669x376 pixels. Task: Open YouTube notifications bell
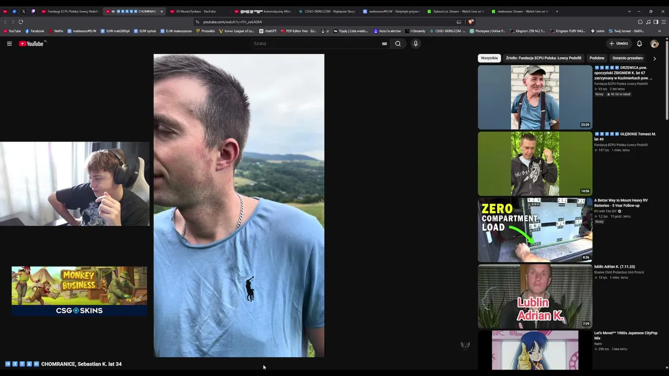click(639, 44)
